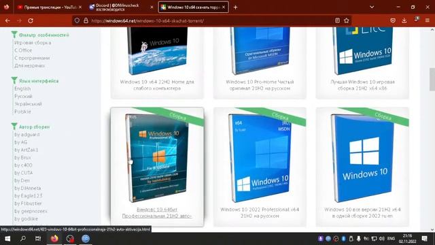The height and width of the screenshot is (245, 435).
Task: Select English interface language filter
Action: click(22, 88)
